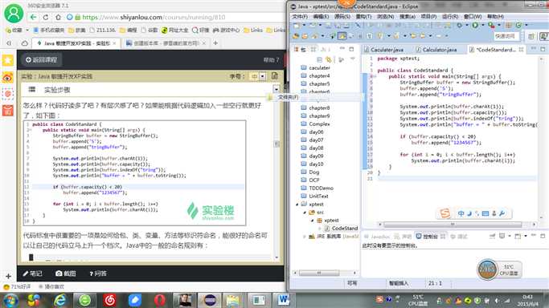The width and height of the screenshot is (549, 308).
Task: Click Eclipse external tools run icon
Action: (x=491, y=25)
